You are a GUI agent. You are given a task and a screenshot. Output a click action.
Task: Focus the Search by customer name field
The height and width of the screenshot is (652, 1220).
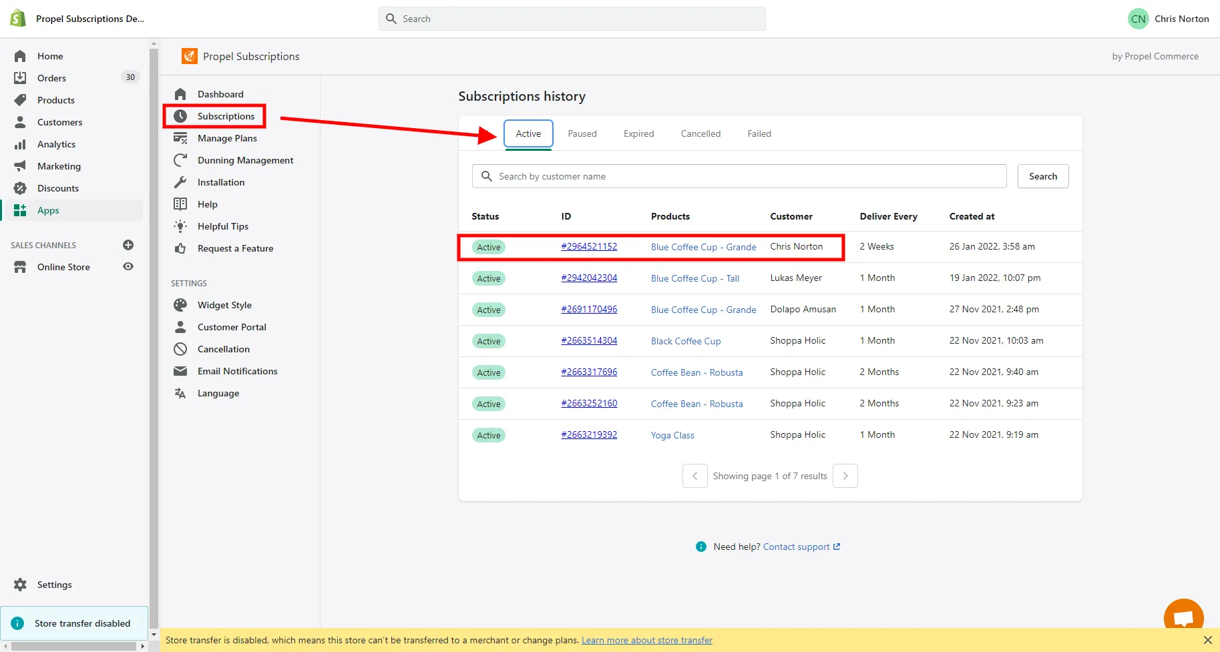[x=739, y=176]
